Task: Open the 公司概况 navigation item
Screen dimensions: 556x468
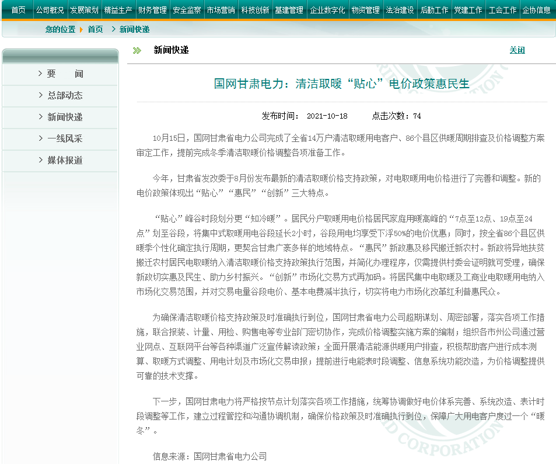Action: point(50,10)
